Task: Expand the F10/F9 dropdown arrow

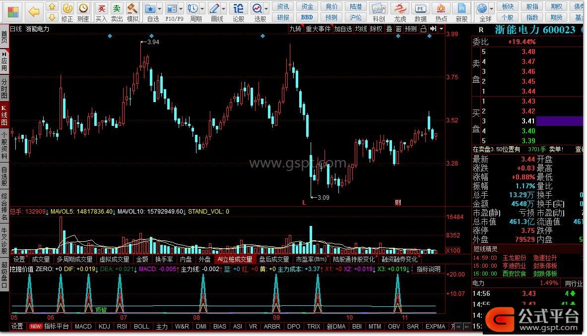Action: pyautogui.click(x=181, y=8)
